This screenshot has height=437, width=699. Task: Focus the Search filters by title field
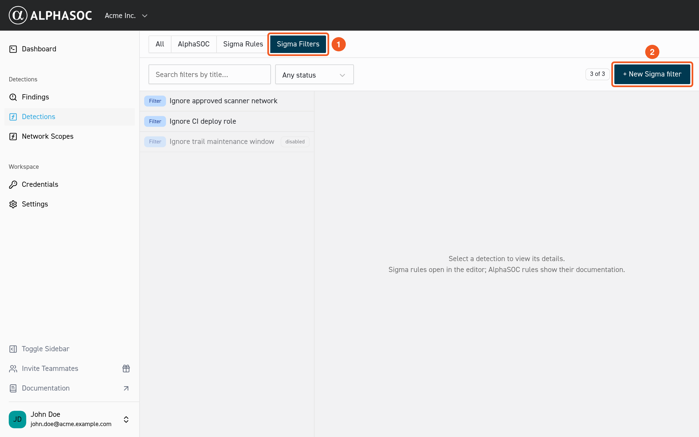[x=209, y=74]
